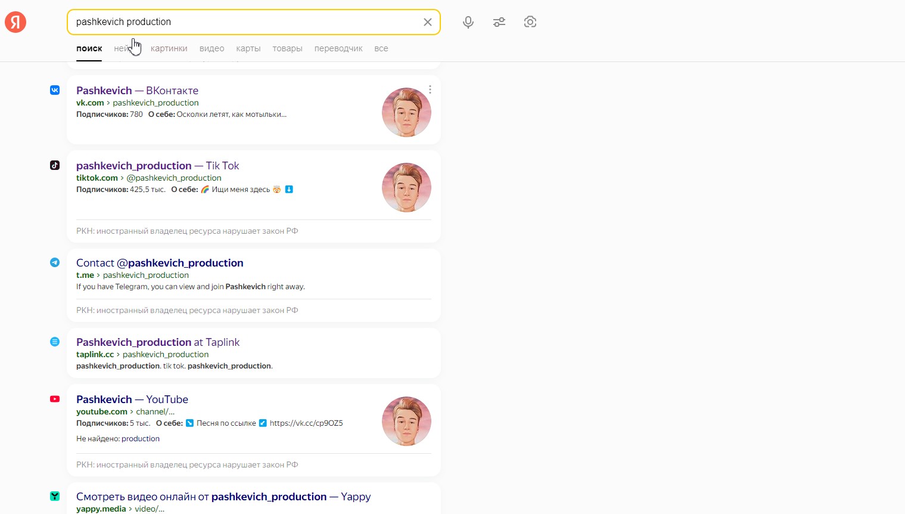Open the Yandex logo home page
The image size is (905, 514).
point(15,22)
